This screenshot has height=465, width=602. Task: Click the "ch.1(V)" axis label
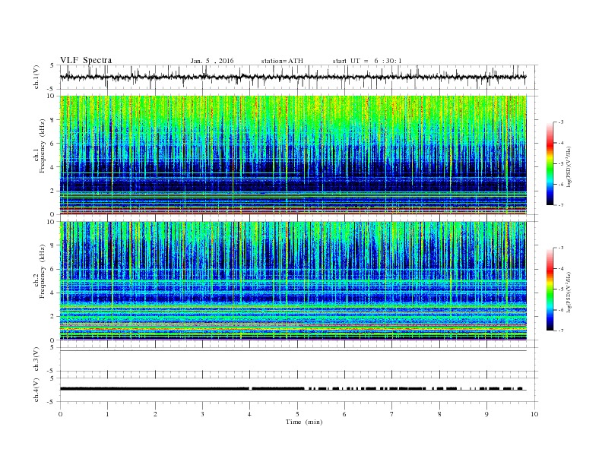(x=36, y=77)
